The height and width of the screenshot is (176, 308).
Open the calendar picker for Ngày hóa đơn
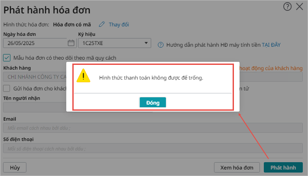(71, 43)
